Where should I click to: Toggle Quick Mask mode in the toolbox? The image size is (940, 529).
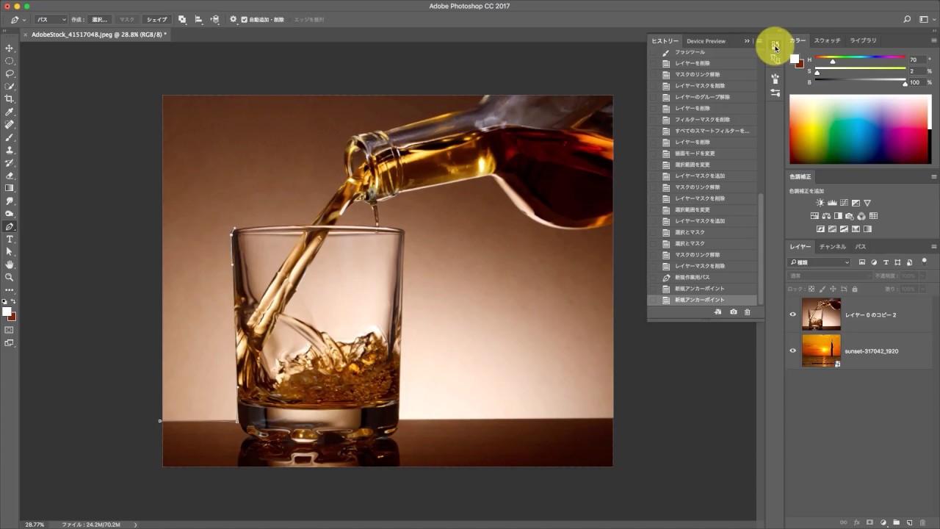point(10,330)
